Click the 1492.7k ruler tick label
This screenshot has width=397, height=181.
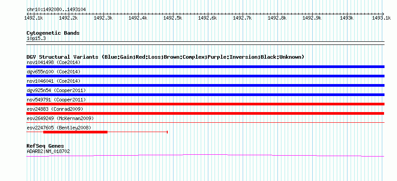point(242,18)
